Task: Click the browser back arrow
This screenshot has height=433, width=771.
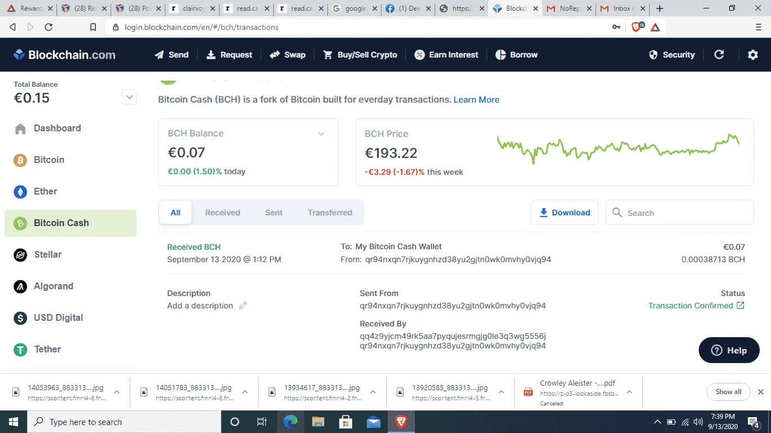Action: [13, 27]
